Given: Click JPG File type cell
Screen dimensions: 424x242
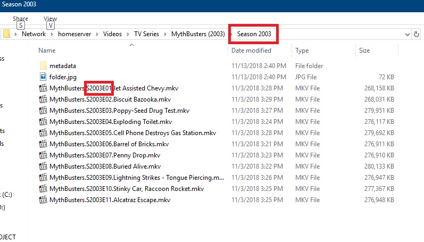Looking at the screenshot, I should 305,77.
